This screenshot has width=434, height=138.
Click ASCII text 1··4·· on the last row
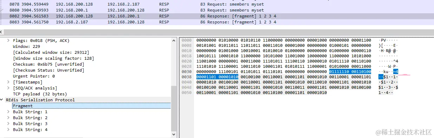pyautogui.click(x=386, y=93)
